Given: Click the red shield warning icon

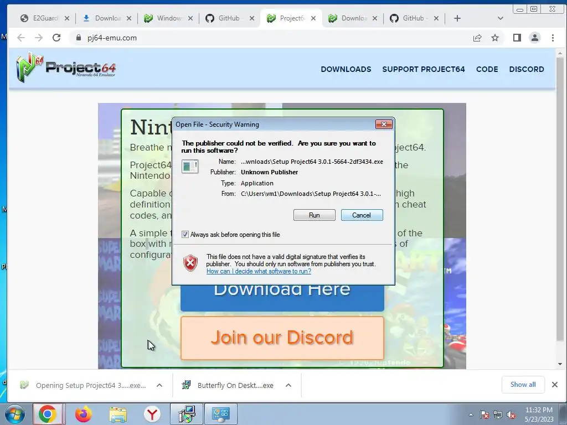Looking at the screenshot, I should click(x=190, y=263).
